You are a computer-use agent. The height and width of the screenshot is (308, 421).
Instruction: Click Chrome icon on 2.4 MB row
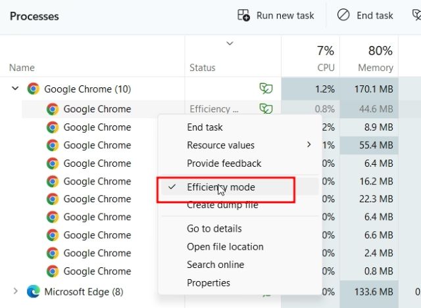pyautogui.click(x=53, y=253)
